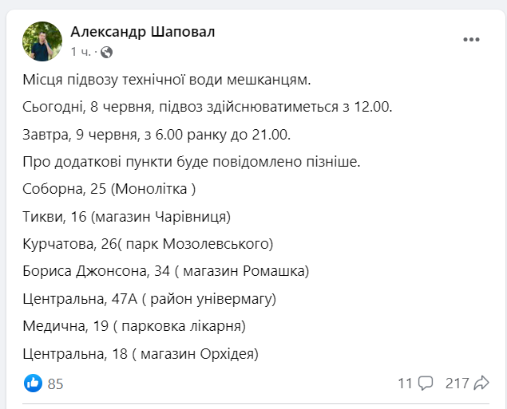The image size is (507, 409).
Task: Click the address line Медична, 19
Action: click(133, 326)
